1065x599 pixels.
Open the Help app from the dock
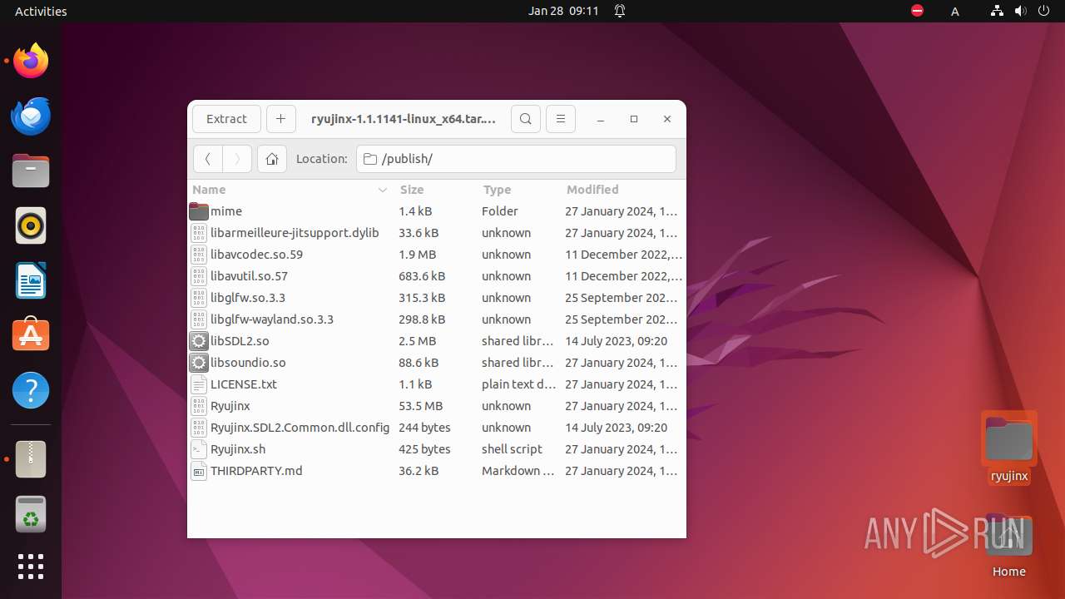pyautogui.click(x=31, y=390)
